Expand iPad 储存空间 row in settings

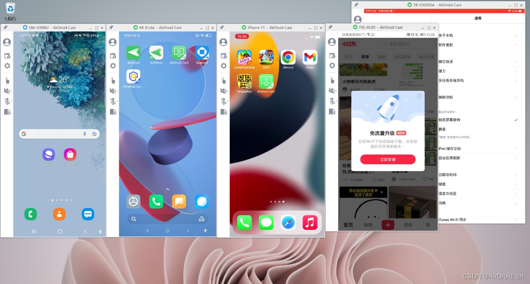pyautogui.click(x=478, y=149)
